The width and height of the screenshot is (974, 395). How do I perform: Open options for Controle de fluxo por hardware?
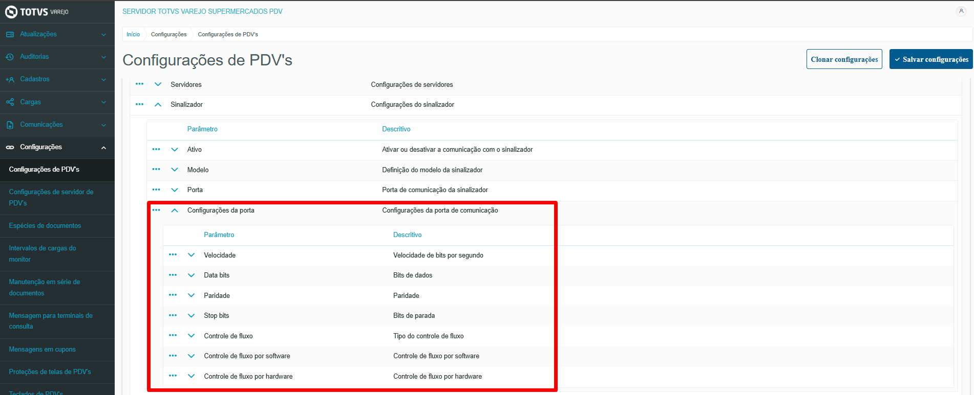pyautogui.click(x=173, y=376)
